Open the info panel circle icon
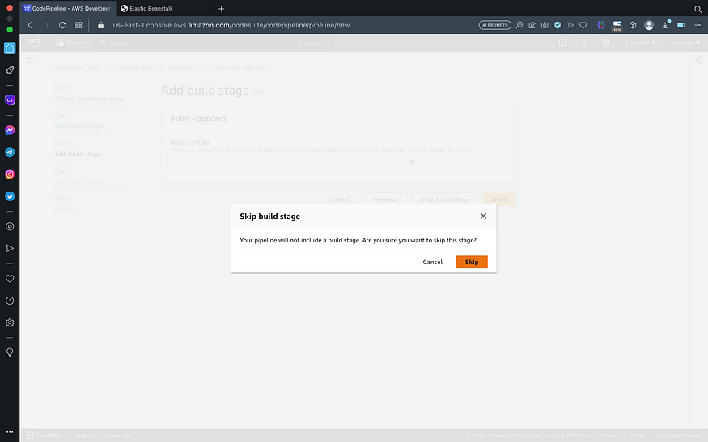 pos(699,61)
